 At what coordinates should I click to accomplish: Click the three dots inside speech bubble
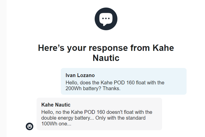pos(106,19)
